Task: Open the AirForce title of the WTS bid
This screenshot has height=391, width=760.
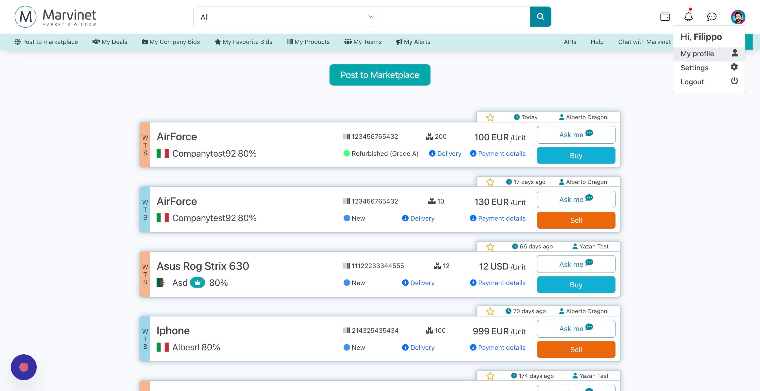Action: [177, 137]
